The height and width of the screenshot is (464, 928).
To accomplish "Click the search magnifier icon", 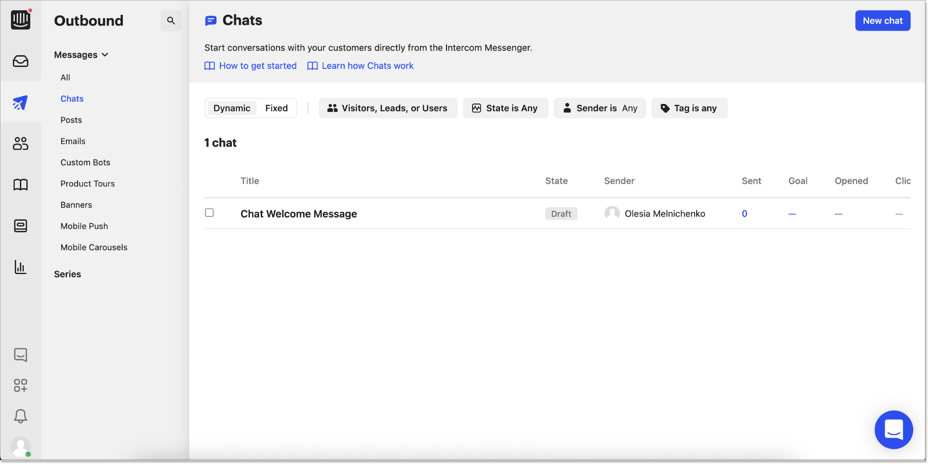I will click(x=171, y=20).
